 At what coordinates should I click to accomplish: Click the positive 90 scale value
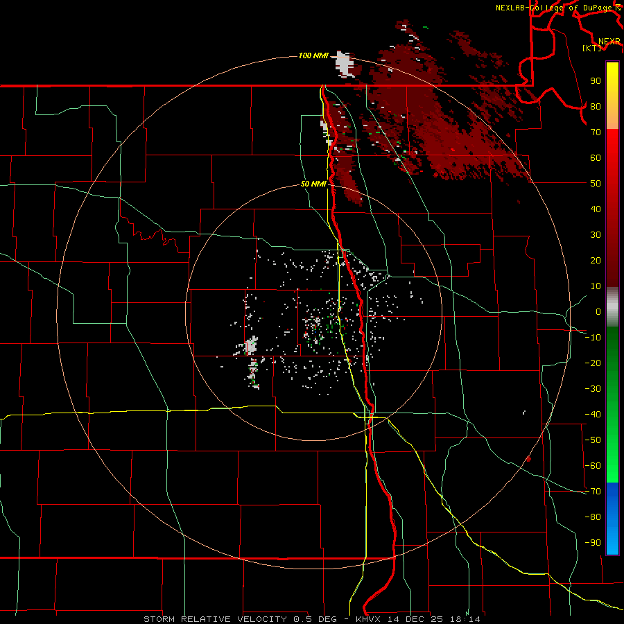coord(596,81)
